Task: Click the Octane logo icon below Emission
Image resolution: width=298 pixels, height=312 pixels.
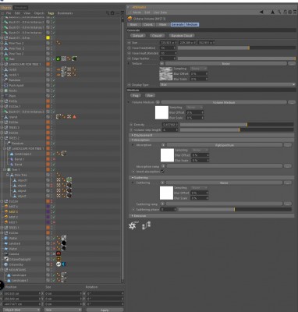Action: pos(133,225)
